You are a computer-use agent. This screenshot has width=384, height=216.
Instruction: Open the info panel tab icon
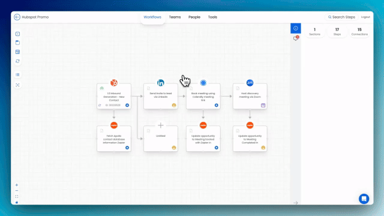coord(296,28)
